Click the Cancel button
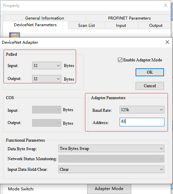The width and height of the screenshot is (173, 194). (149, 86)
